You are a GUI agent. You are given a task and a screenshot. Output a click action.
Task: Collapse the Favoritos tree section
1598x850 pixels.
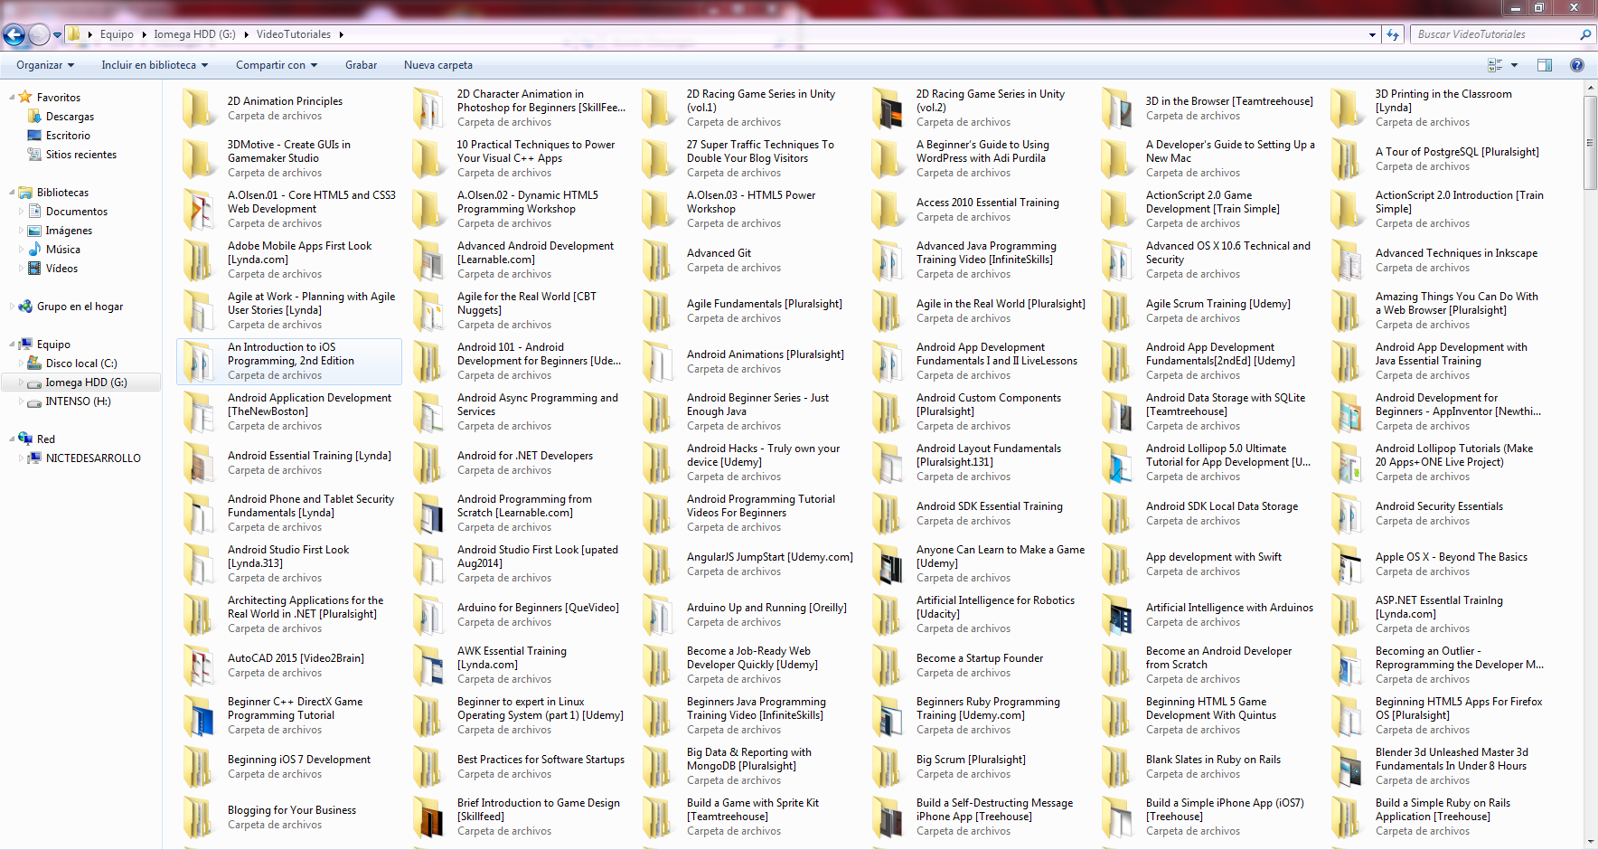[x=12, y=98]
